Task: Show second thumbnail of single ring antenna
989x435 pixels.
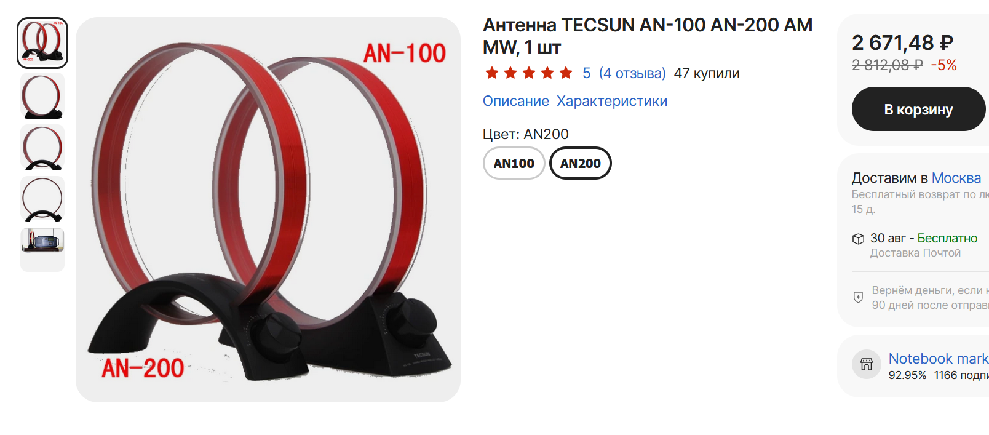Action: pos(42,96)
